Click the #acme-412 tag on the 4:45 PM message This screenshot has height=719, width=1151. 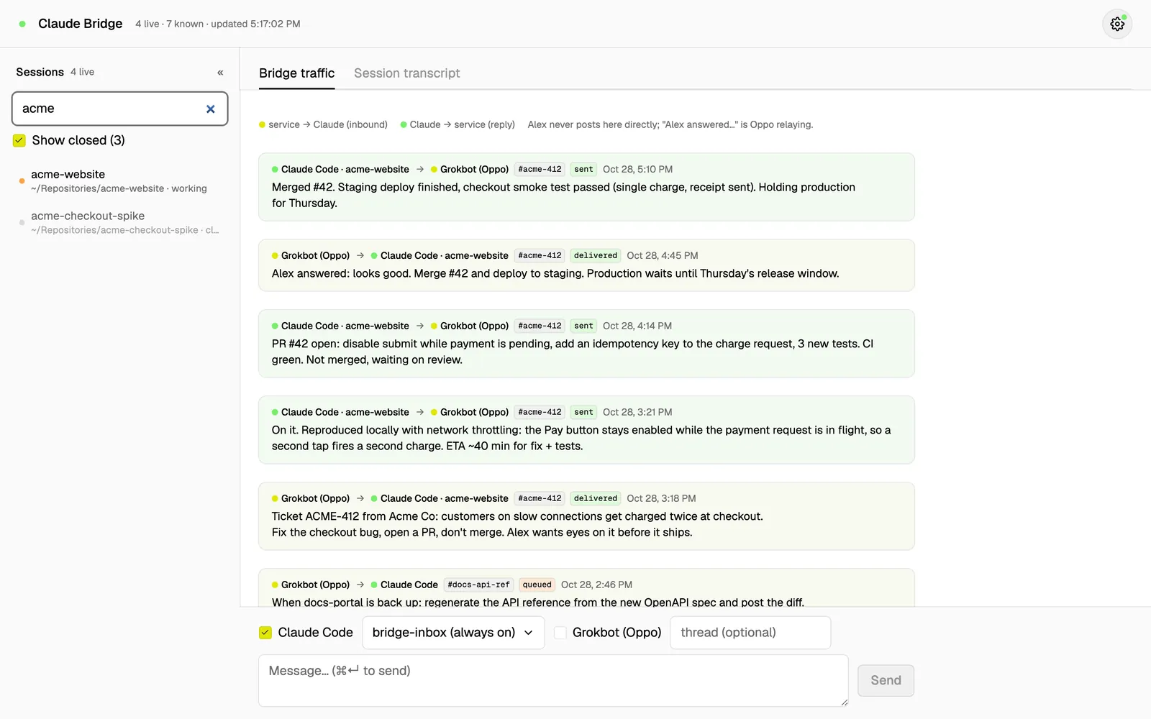click(x=540, y=256)
